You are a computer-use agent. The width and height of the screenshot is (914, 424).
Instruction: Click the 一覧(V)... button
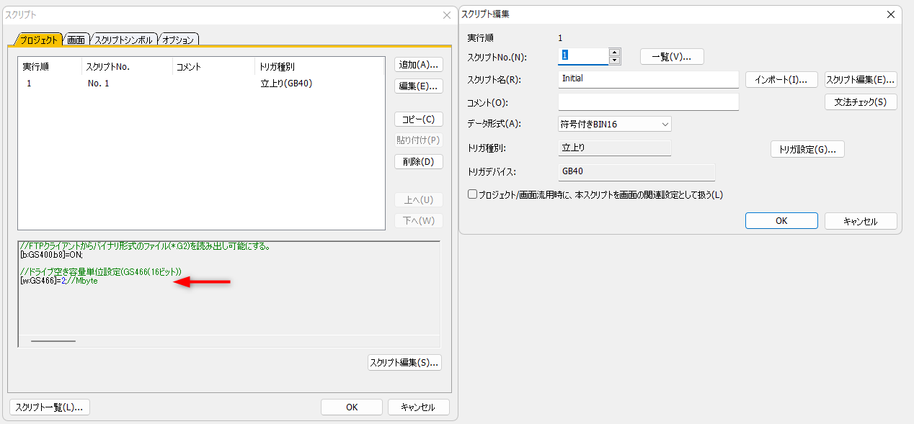[x=672, y=57]
